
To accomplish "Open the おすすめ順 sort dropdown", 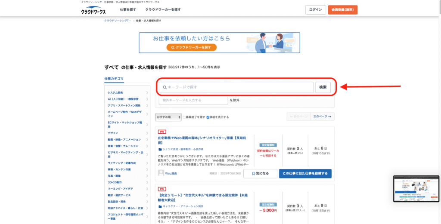I will [168, 117].
